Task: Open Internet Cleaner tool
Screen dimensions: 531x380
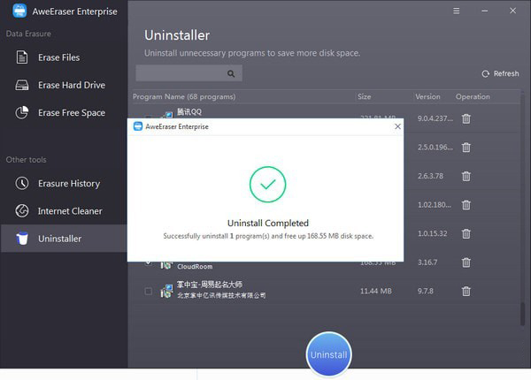Action: point(64,211)
